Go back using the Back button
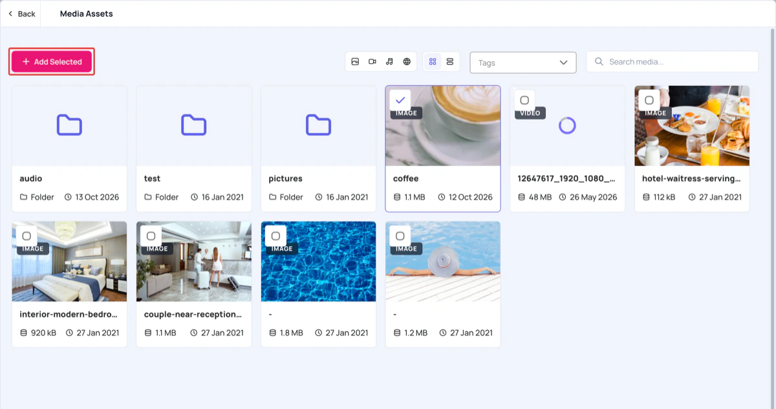This screenshot has height=409, width=776. (x=21, y=14)
